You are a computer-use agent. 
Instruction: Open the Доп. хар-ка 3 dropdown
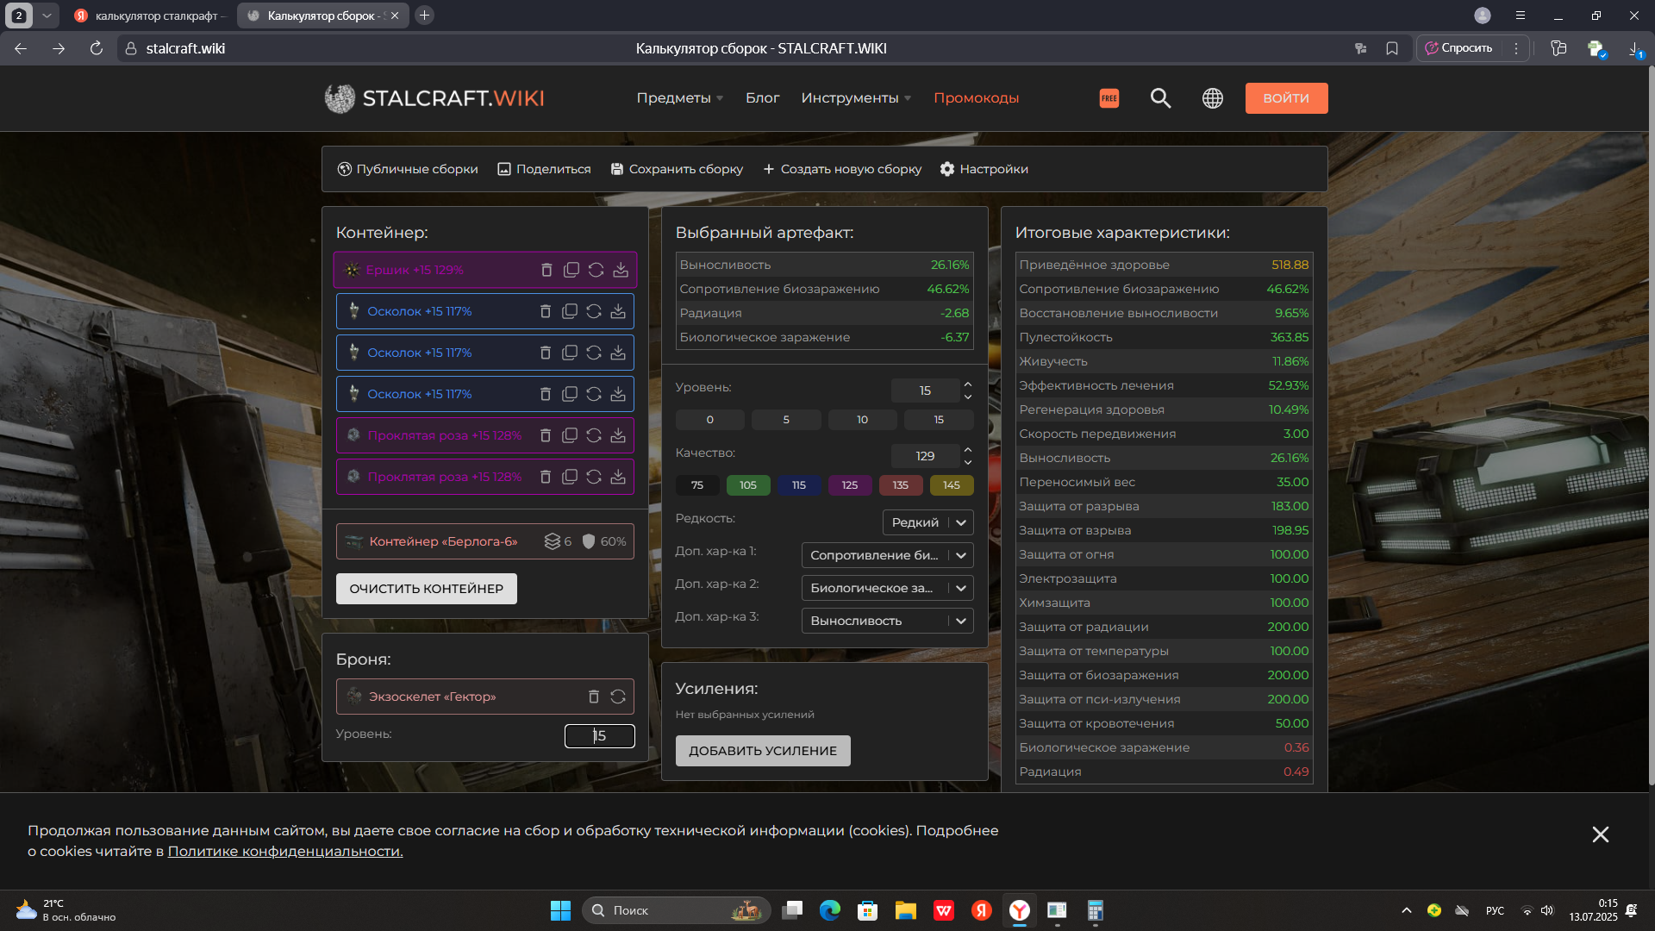tap(888, 621)
